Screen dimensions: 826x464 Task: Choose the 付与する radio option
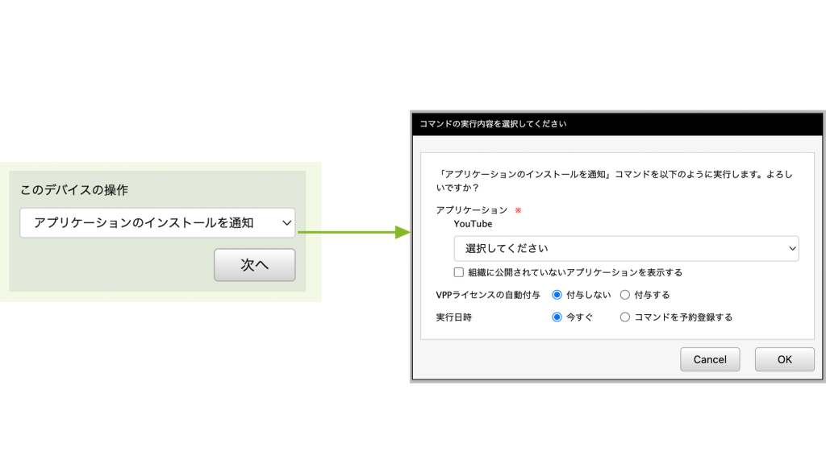pos(624,295)
